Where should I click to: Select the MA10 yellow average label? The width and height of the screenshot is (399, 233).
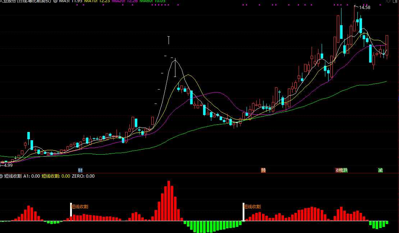tap(97, 1)
